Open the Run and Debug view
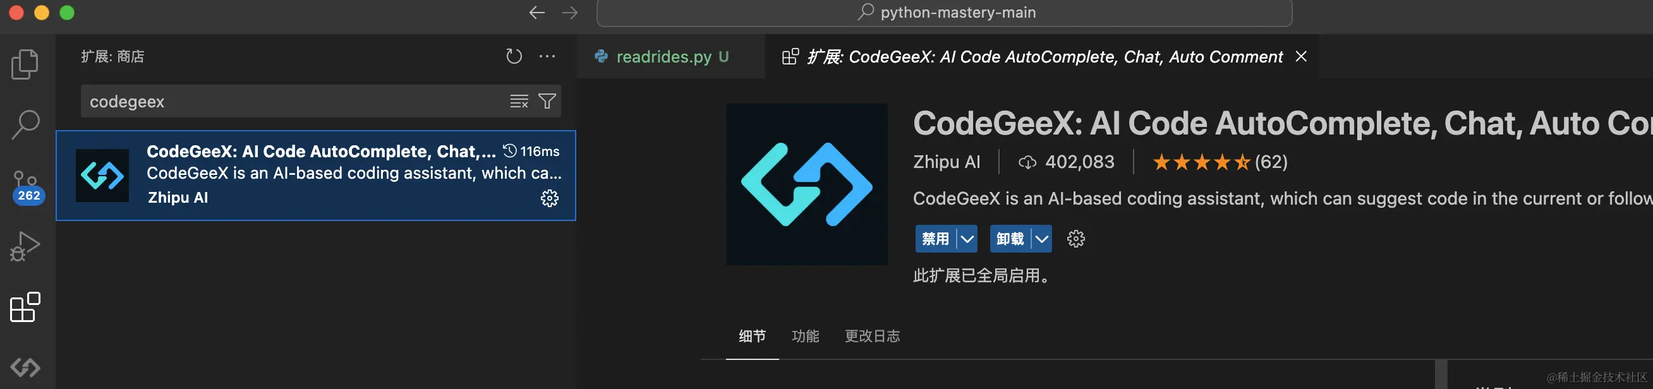Viewport: 1653px width, 389px height. click(x=26, y=247)
